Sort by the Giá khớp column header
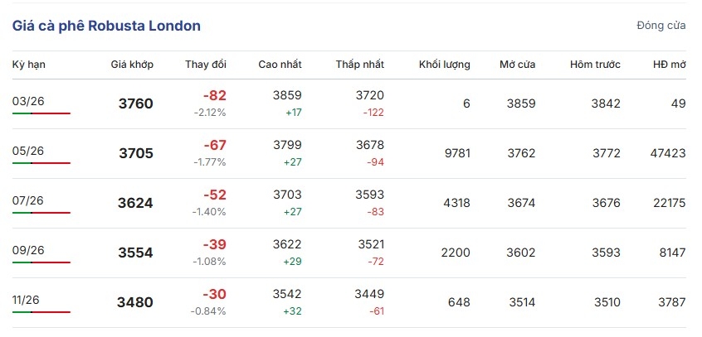This screenshot has width=702, height=337. [132, 65]
